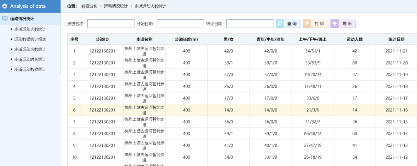Viewport: 417px width, 166px height.
Task: Open 步道运动数据统计 in the sidebar
Action: [30, 69]
